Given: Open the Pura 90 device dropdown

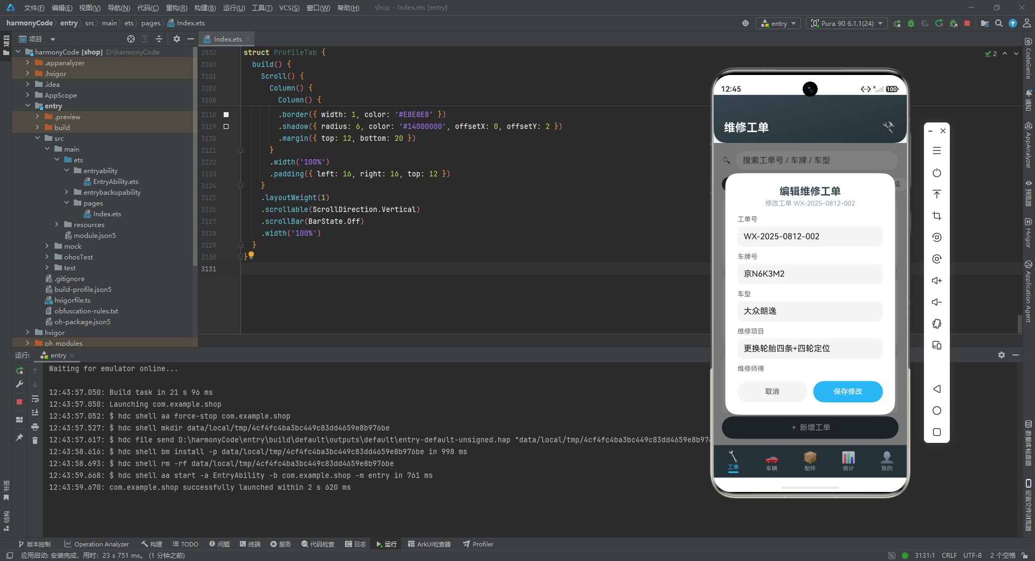Looking at the screenshot, I should coord(847,23).
